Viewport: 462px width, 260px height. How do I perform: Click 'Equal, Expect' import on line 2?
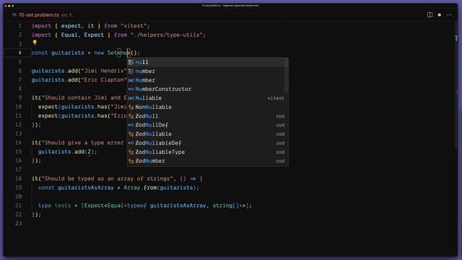(x=82, y=35)
